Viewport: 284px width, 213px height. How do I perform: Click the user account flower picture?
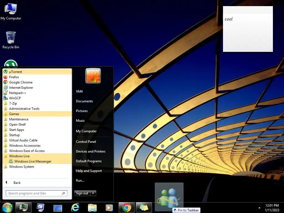coord(93,76)
